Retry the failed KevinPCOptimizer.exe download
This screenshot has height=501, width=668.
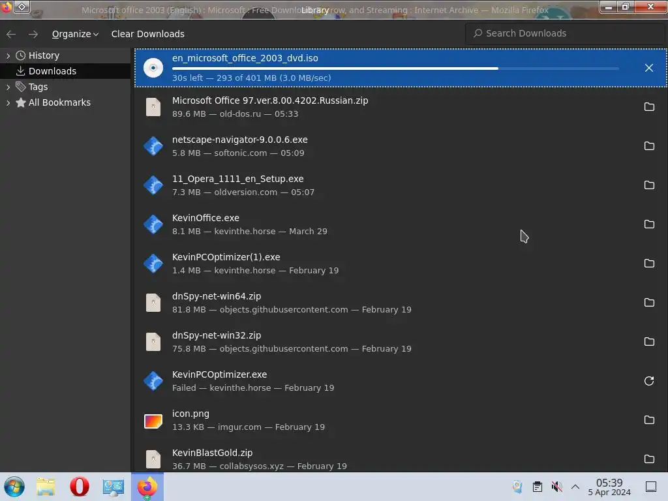(x=649, y=381)
